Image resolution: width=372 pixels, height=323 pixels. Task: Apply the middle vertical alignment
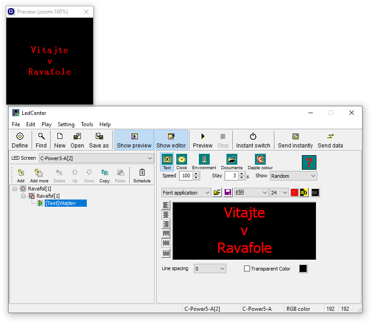pyautogui.click(x=166, y=243)
